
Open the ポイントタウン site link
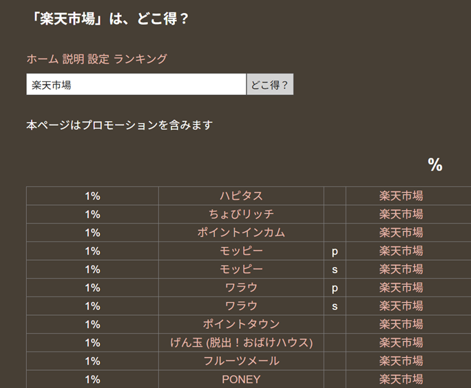tap(241, 324)
